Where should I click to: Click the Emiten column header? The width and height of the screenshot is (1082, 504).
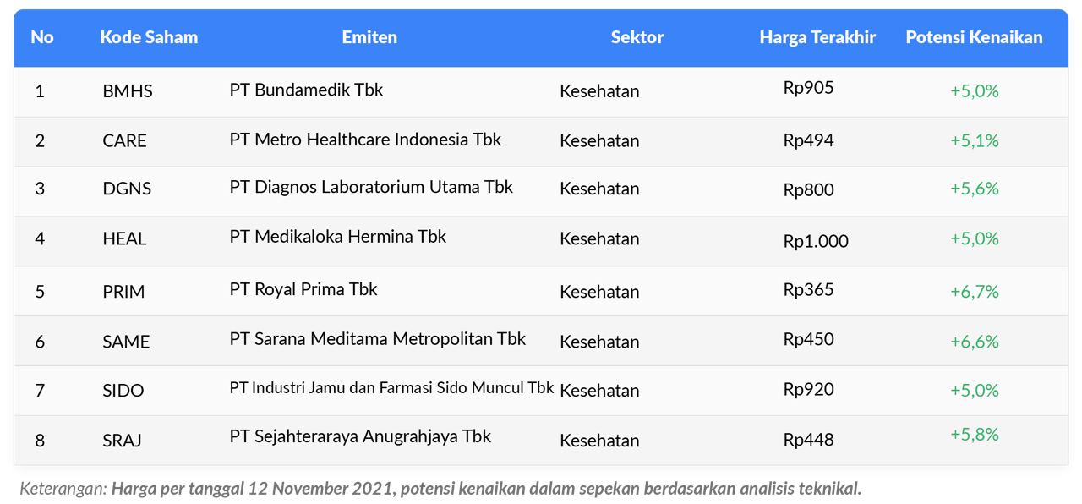369,37
